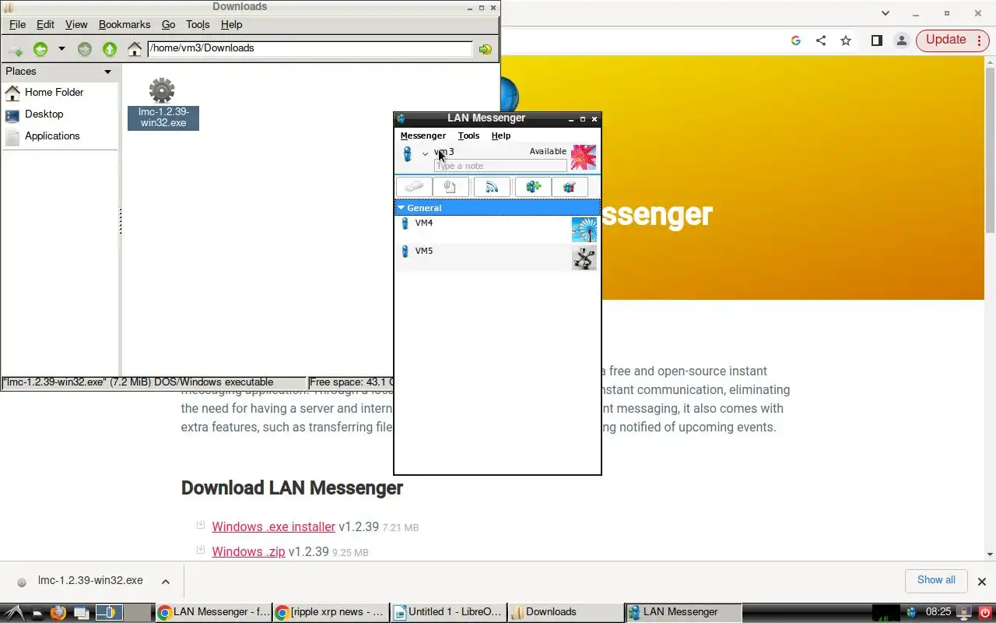Click the Windows .zip download link
The image size is (996, 623).
(248, 552)
